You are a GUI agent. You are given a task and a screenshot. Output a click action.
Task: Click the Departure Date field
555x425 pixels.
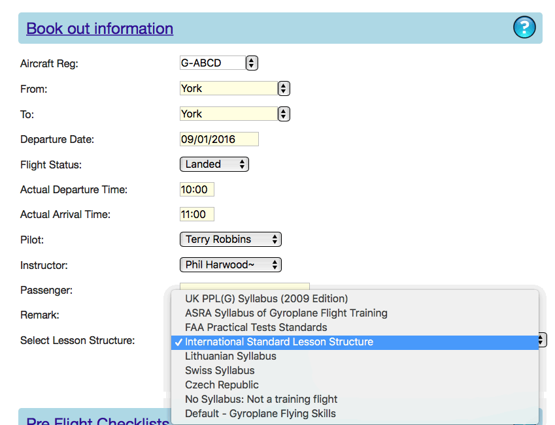click(219, 139)
